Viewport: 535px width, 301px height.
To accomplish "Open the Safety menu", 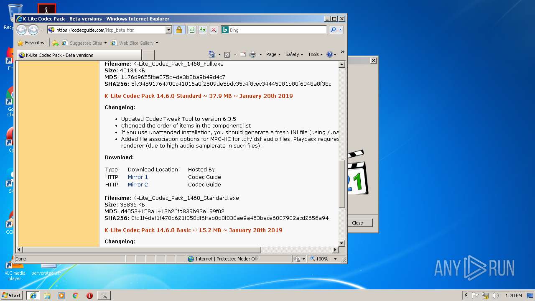I will [294, 54].
